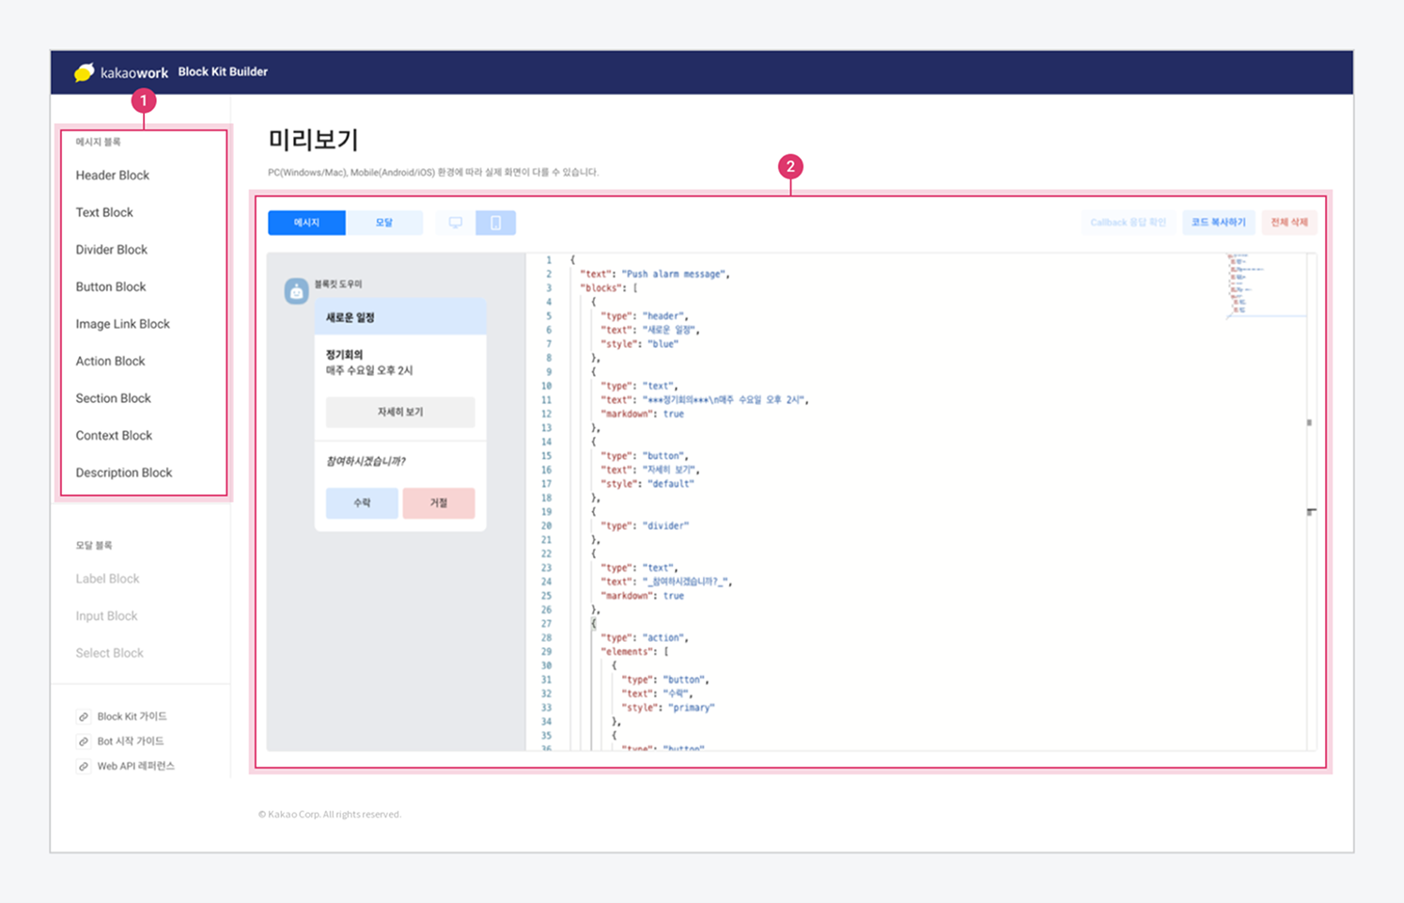1404x903 pixels.
Task: Add a Divider Block
Action: 112,250
